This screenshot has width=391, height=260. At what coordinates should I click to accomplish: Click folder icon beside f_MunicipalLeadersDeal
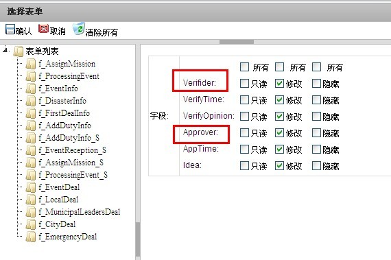pos(31,212)
